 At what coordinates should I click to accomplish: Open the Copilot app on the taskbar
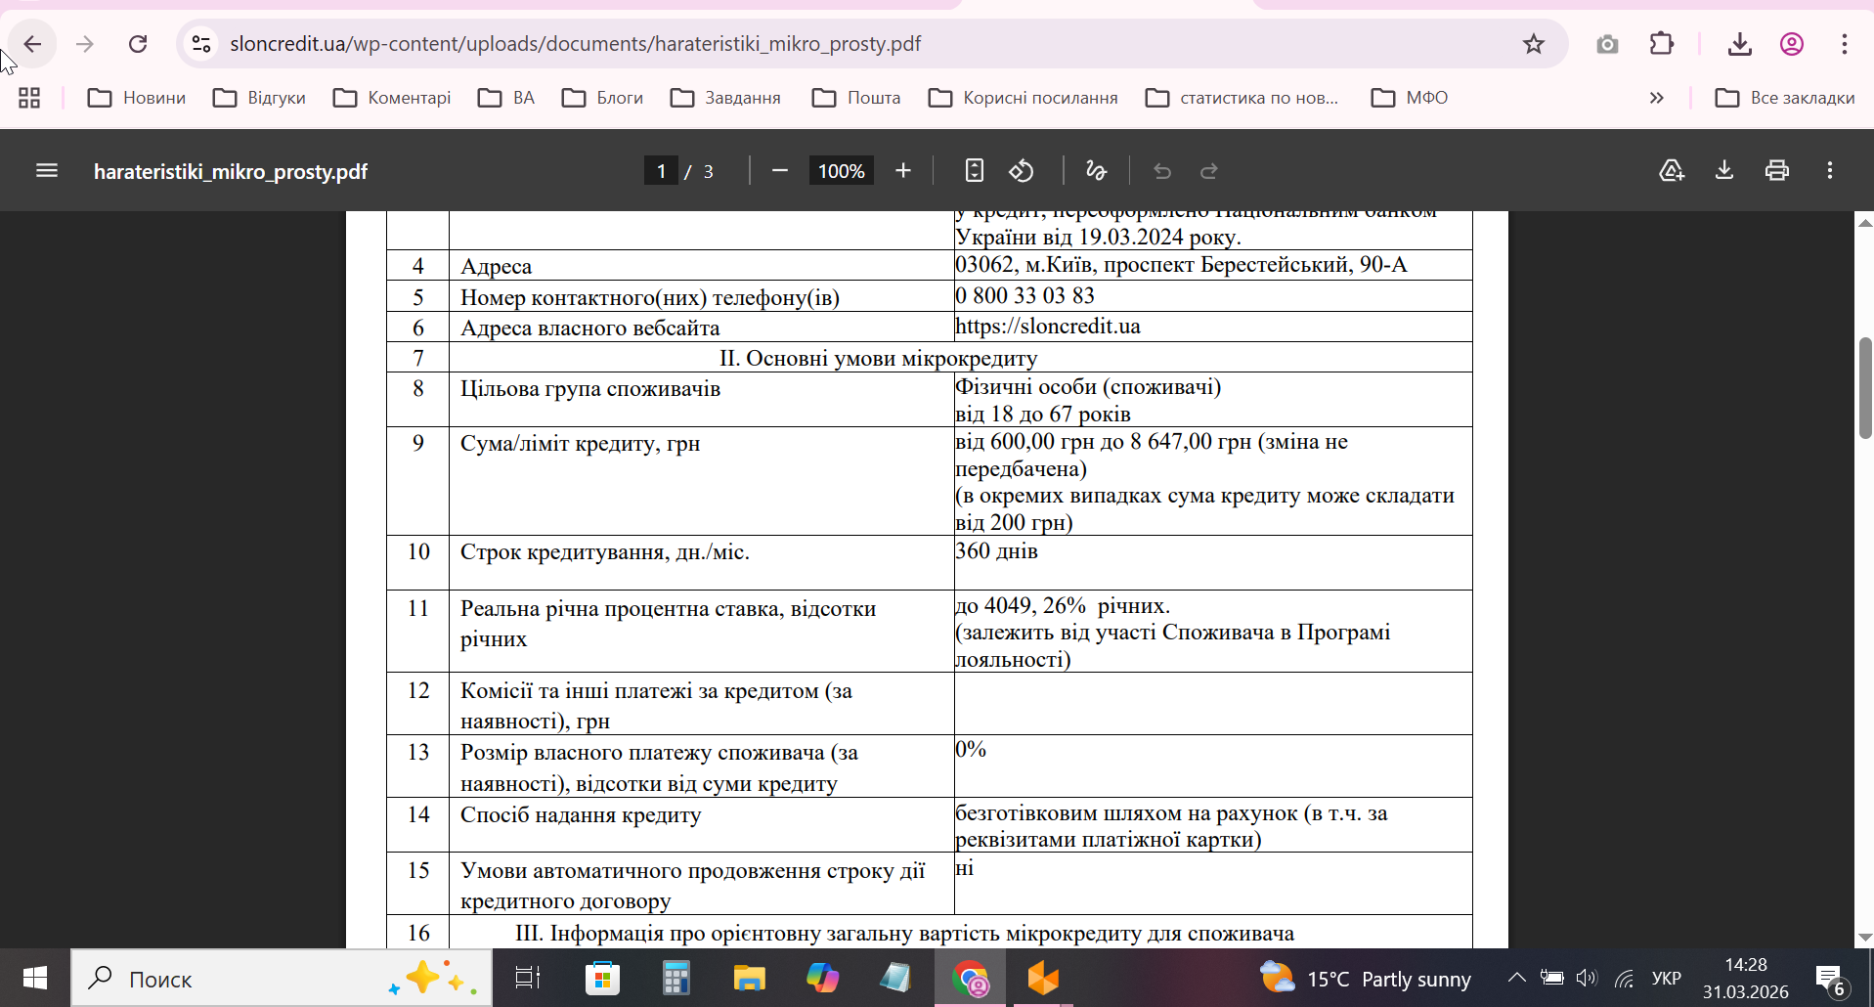point(822,978)
